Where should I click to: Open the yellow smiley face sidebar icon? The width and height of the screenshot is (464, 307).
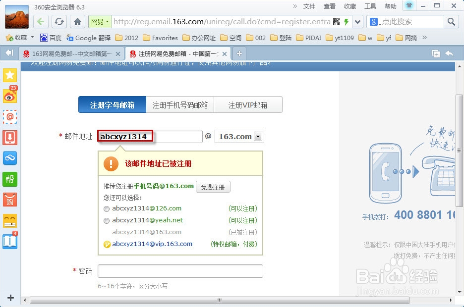point(10,221)
